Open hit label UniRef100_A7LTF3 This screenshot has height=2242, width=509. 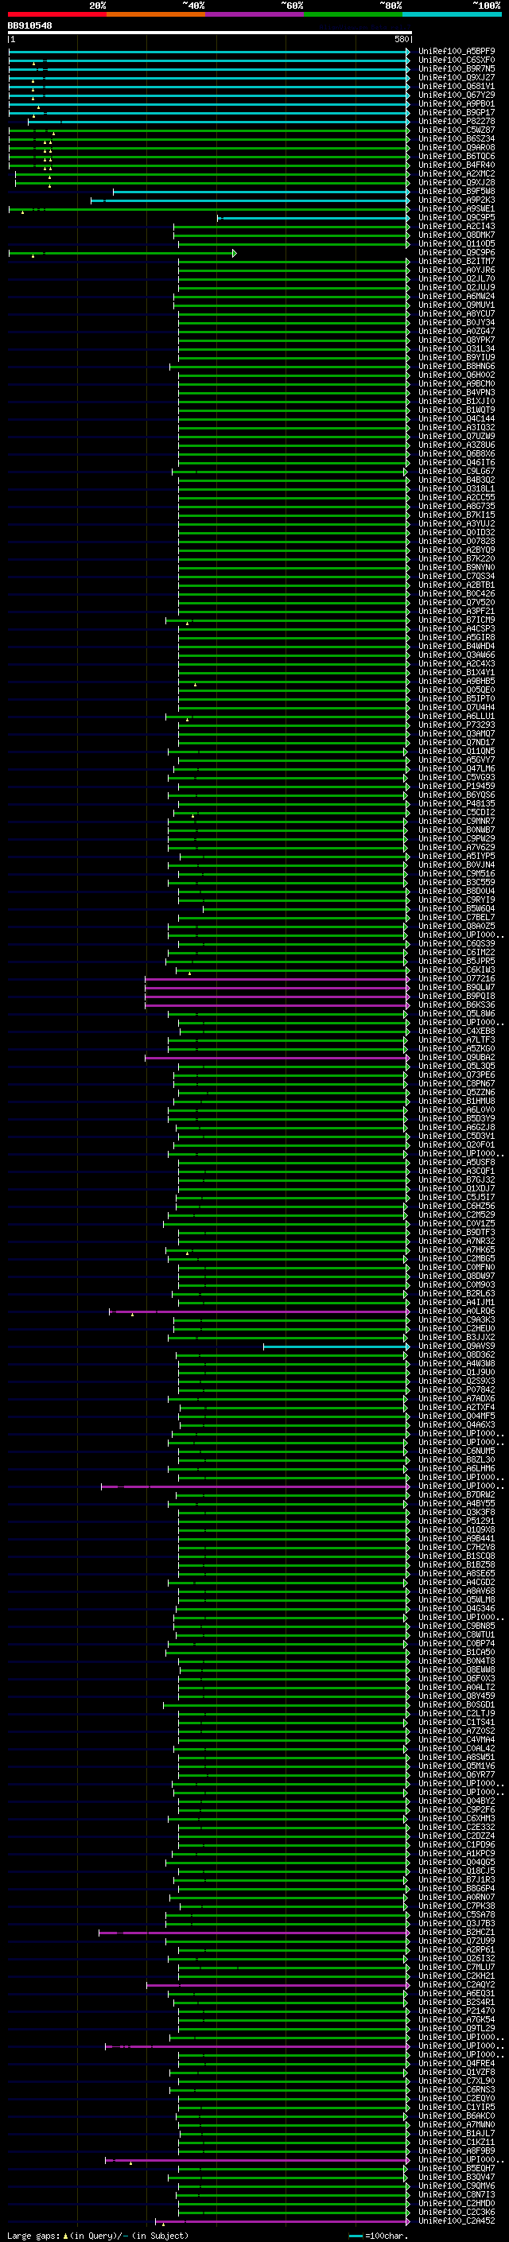coord(457,1040)
